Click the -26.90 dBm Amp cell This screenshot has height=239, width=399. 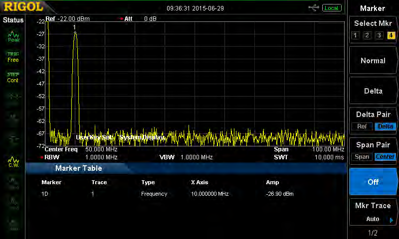280,194
